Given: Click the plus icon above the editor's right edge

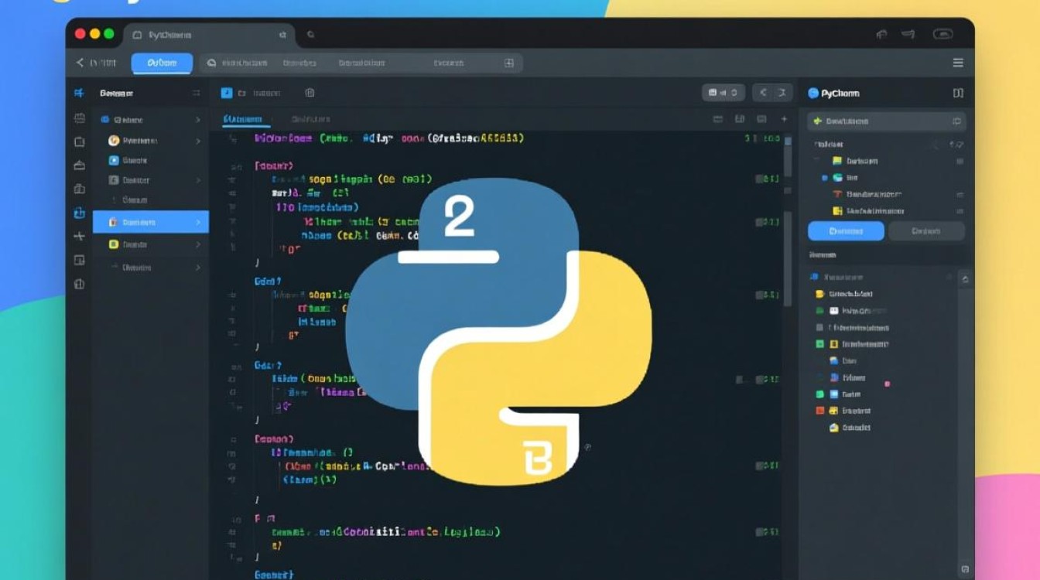Looking at the screenshot, I should [783, 119].
